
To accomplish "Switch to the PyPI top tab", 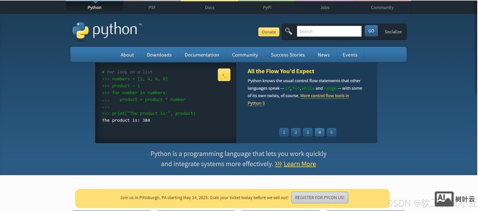I will tap(267, 8).
